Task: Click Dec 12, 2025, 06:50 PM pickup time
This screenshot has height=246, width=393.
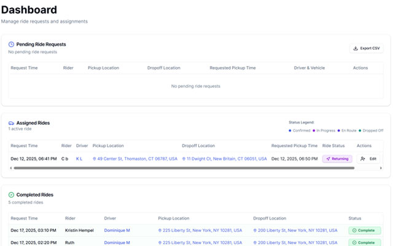Action: pyautogui.click(x=295, y=159)
